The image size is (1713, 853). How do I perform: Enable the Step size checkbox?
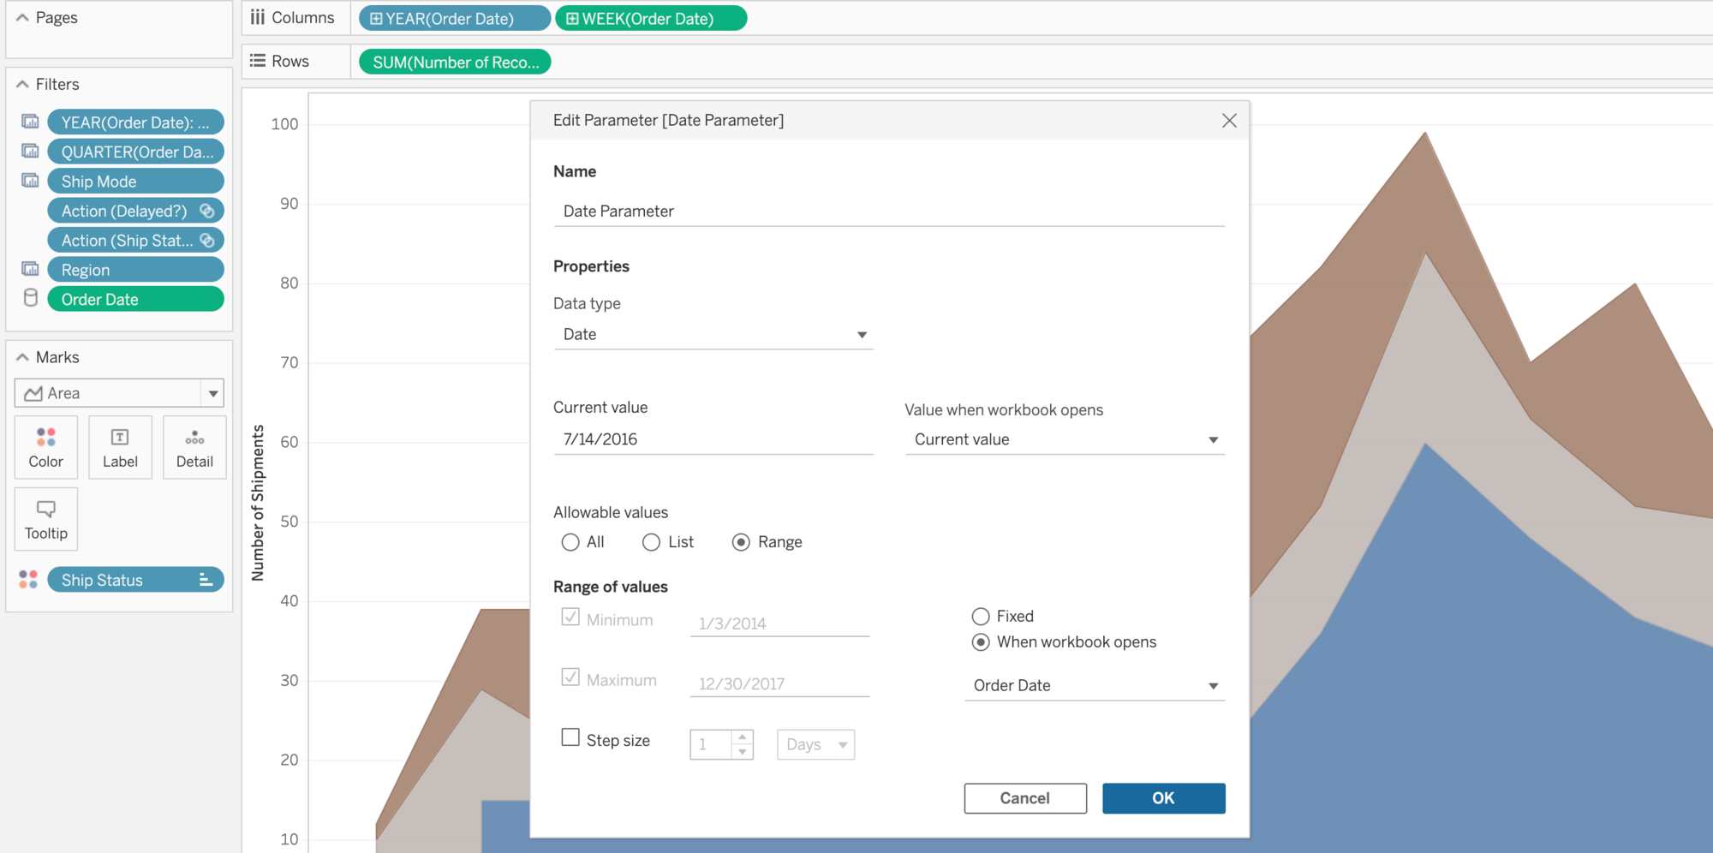570,737
